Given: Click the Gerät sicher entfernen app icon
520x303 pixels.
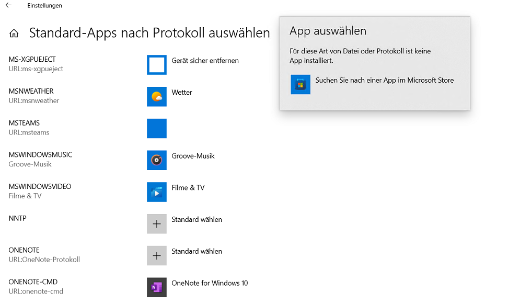Looking at the screenshot, I should point(157,65).
